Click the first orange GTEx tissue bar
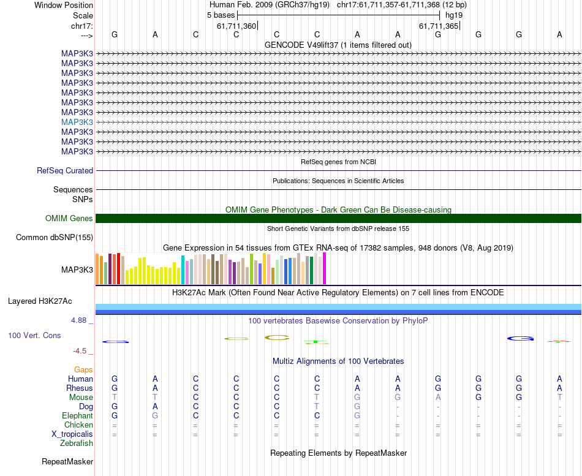582x476 pixels. coord(97,269)
